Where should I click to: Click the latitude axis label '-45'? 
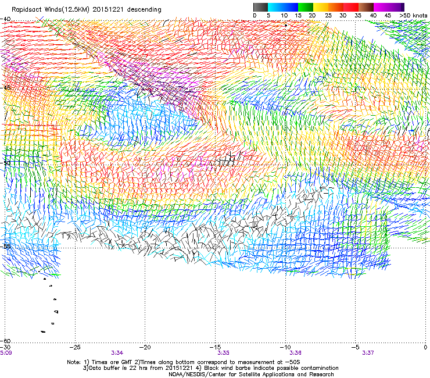click(6, 88)
